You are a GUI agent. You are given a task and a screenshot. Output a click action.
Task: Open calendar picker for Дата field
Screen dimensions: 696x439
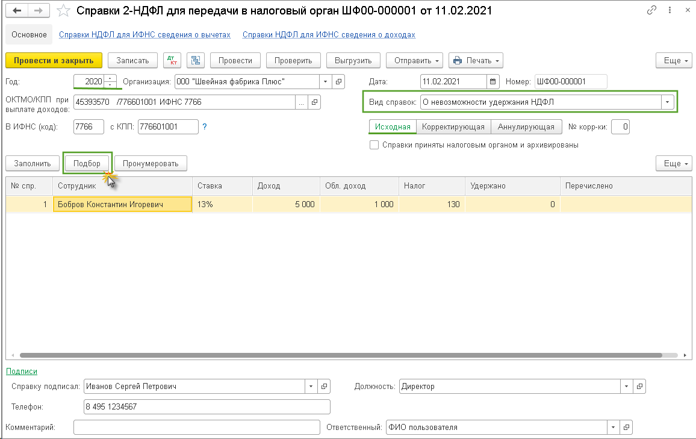coord(492,82)
